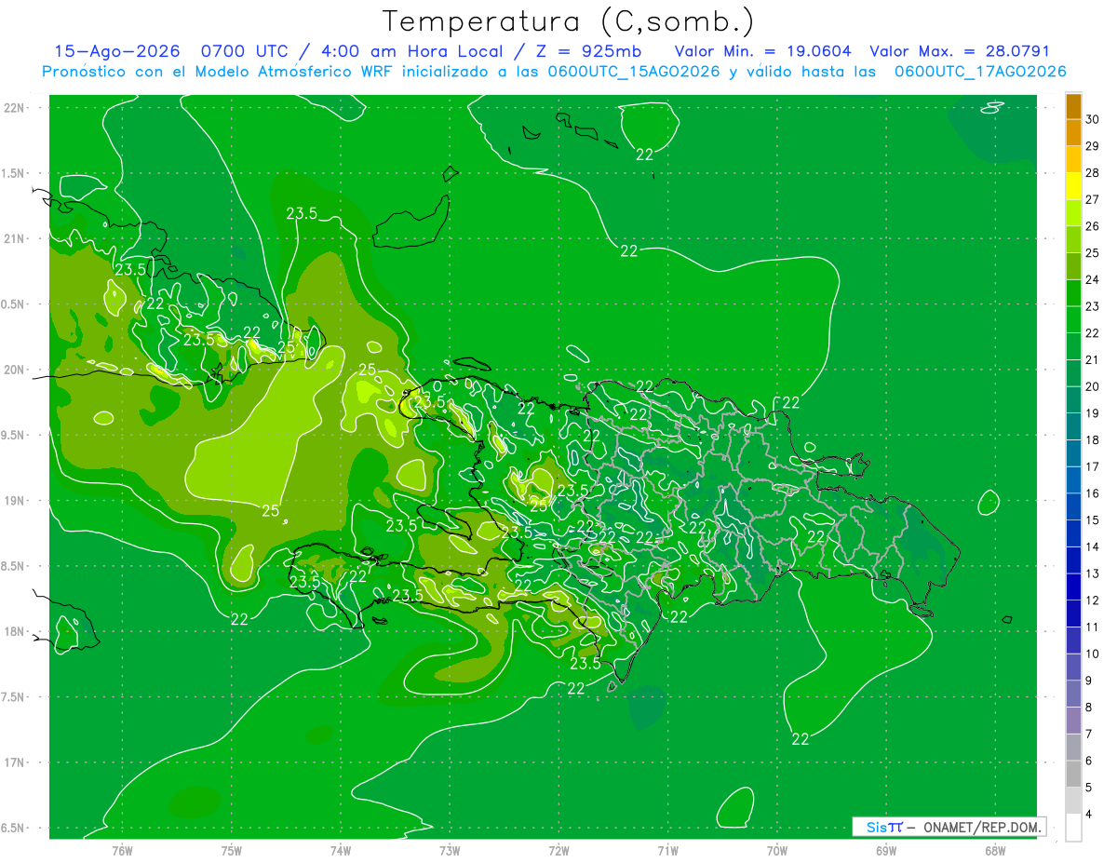Click the legend swatch between 29 and 30
Screen dimensions: 1117x863
coord(1073,133)
